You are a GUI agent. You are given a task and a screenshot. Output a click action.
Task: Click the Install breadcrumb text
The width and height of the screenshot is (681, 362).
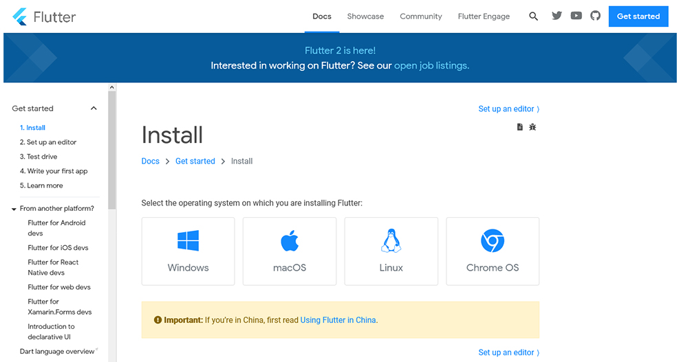(241, 161)
